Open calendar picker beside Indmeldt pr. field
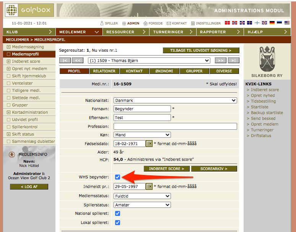This screenshot has height=232, width=296. 150,186
